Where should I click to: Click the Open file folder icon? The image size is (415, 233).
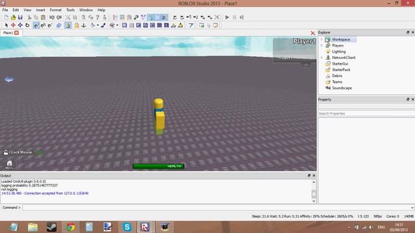point(13,17)
